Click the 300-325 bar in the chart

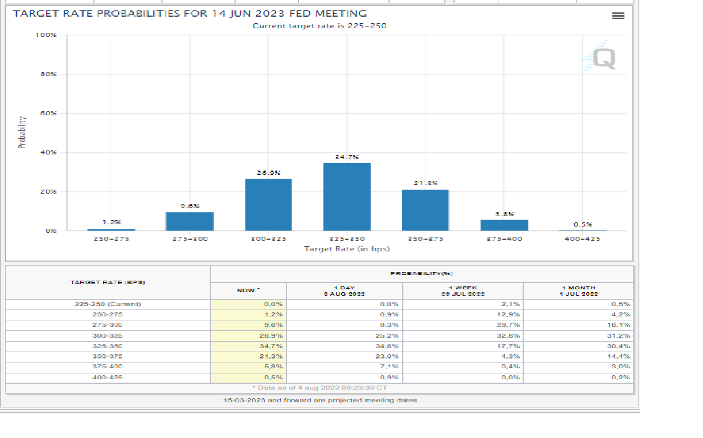[x=269, y=205]
